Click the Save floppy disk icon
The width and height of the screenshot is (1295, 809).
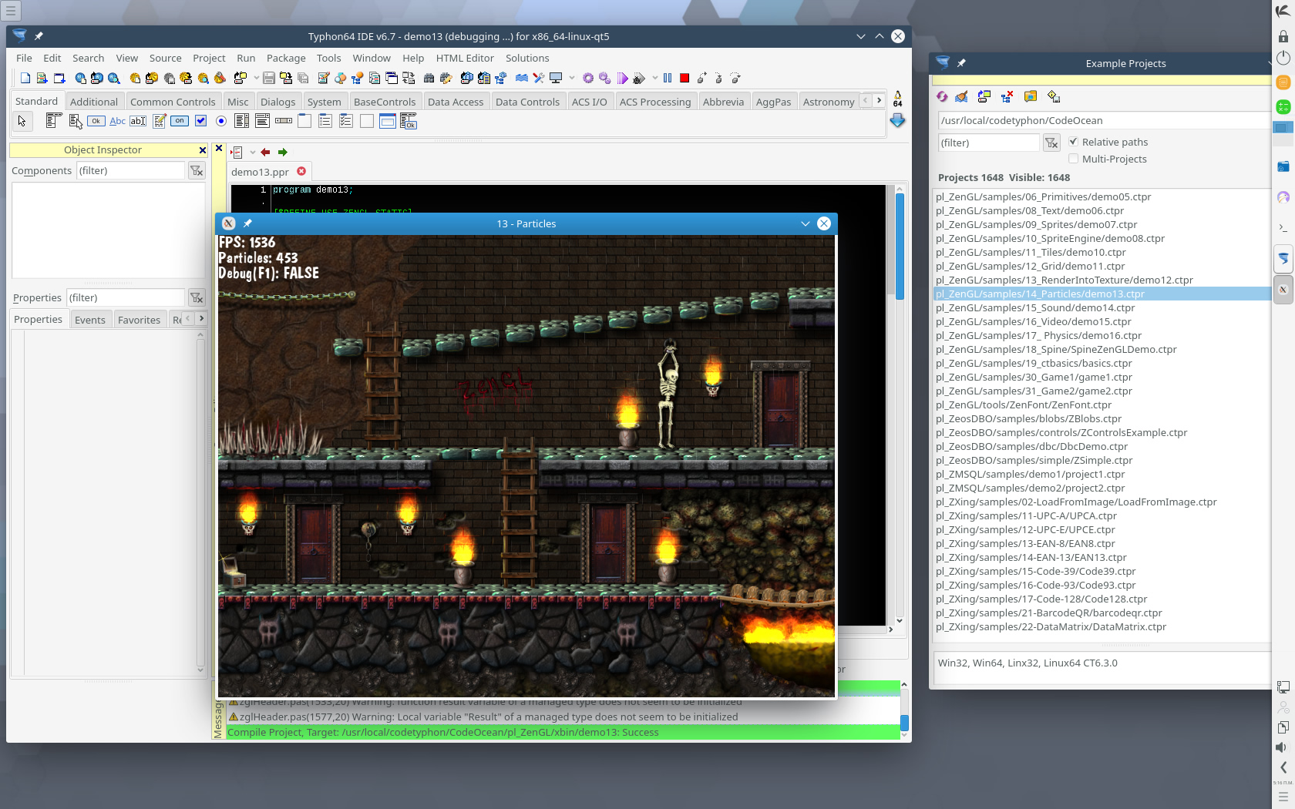tap(269, 78)
